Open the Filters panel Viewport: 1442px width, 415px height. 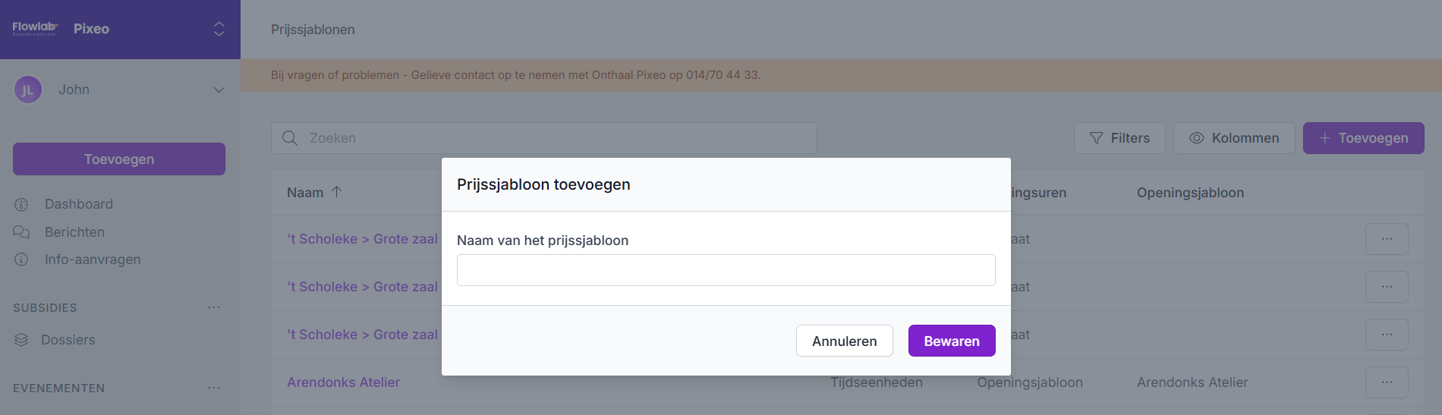point(1119,138)
